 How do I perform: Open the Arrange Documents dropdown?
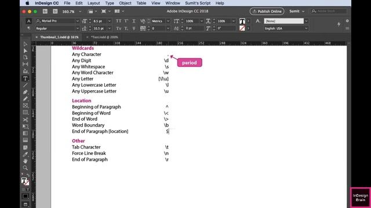(119, 12)
